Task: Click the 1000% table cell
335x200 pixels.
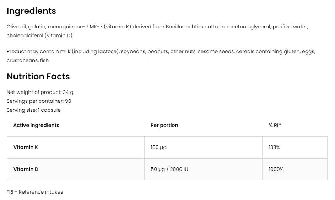Action: tap(276, 169)
